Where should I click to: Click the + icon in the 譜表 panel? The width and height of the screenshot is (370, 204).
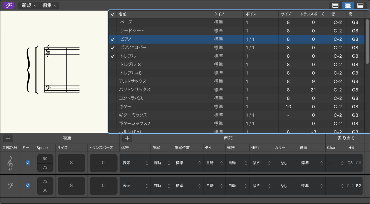8,138
